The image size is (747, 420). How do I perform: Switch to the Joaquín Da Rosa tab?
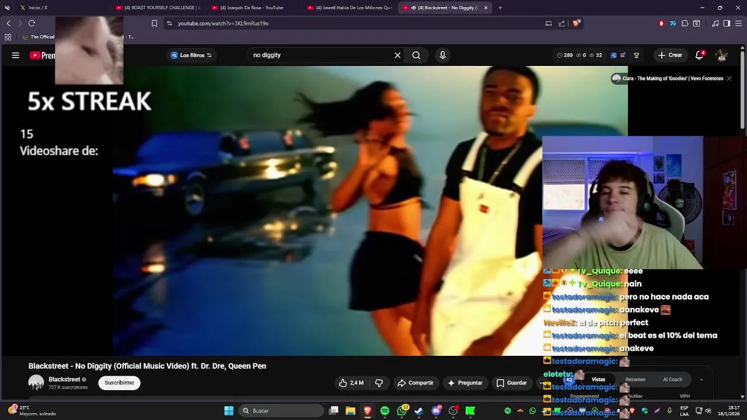pos(252,8)
